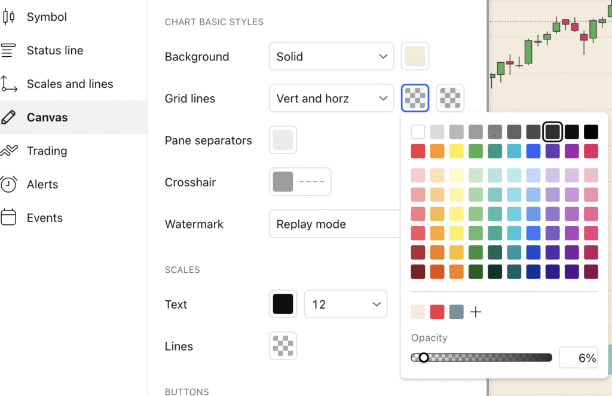Screen dimensions: 612x396
Task: Switch to the Alerts settings tab
Action: point(42,184)
